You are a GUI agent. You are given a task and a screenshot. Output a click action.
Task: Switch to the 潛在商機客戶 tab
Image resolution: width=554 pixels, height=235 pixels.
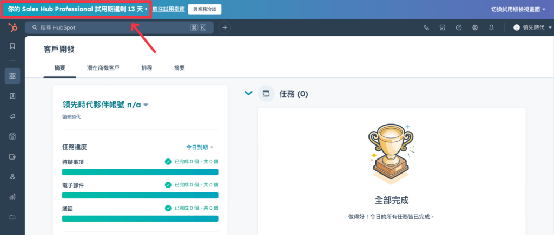tap(103, 68)
